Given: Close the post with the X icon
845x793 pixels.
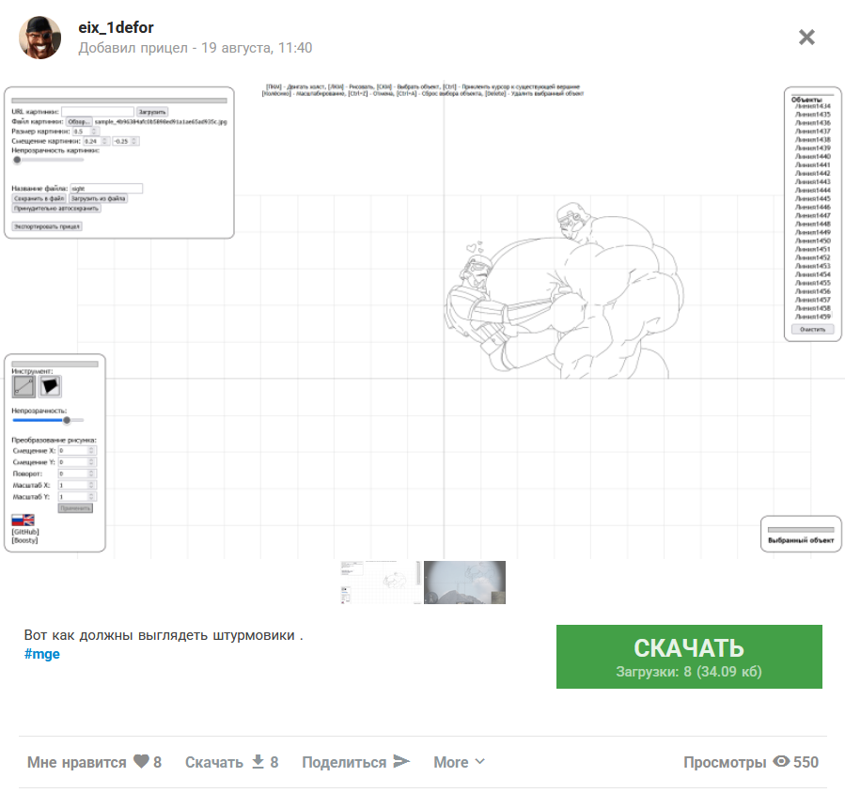Looking at the screenshot, I should click(x=806, y=38).
